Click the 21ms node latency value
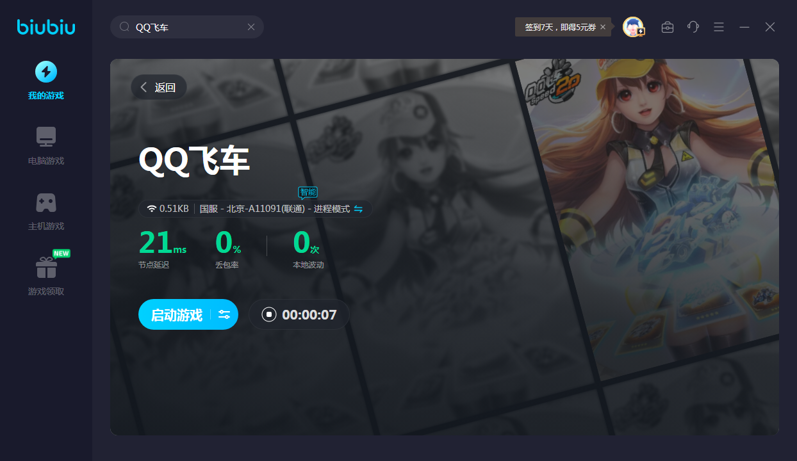The width and height of the screenshot is (797, 461). [x=163, y=243]
